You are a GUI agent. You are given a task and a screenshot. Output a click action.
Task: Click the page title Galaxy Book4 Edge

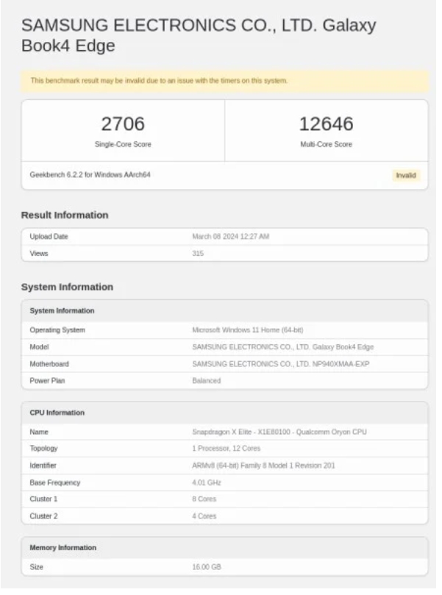(x=199, y=35)
